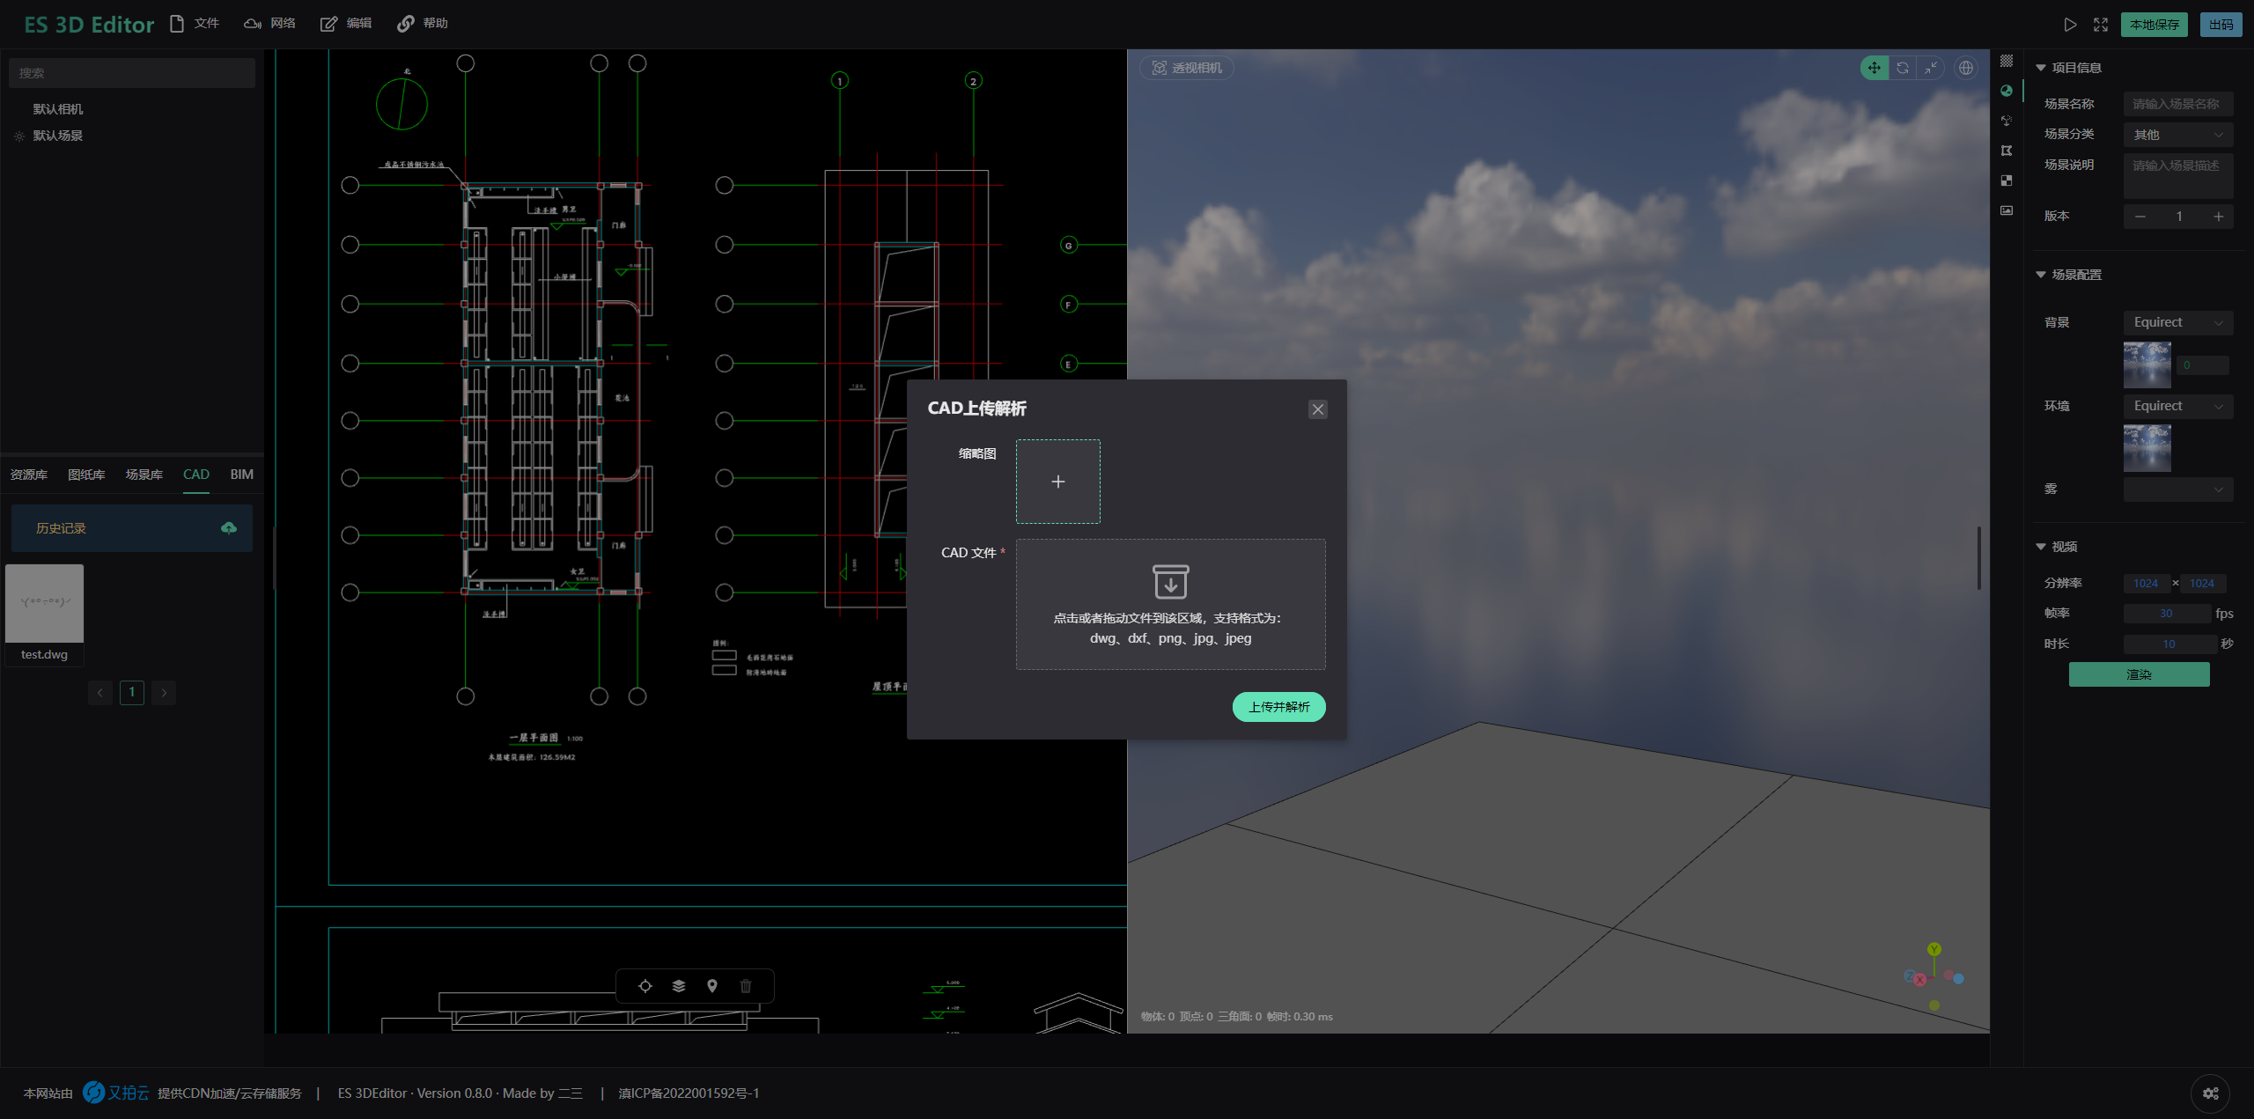The image size is (2254, 1119).
Task: Click the pagination next arrow
Action: pyautogui.click(x=164, y=693)
